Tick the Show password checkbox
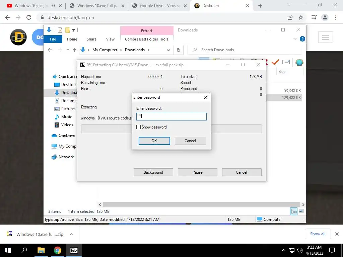343x257 pixels. point(138,127)
